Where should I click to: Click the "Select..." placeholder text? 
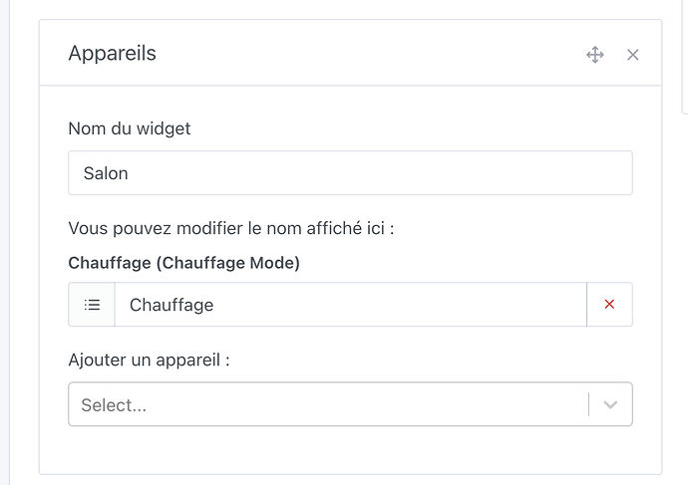(x=114, y=405)
